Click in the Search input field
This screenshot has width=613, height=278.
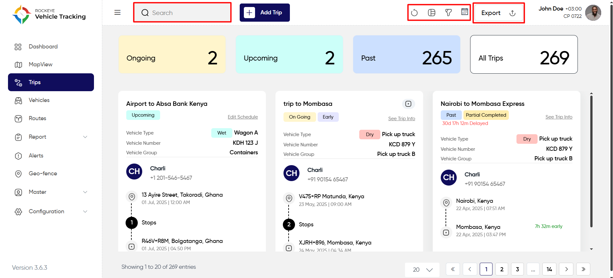click(x=182, y=13)
